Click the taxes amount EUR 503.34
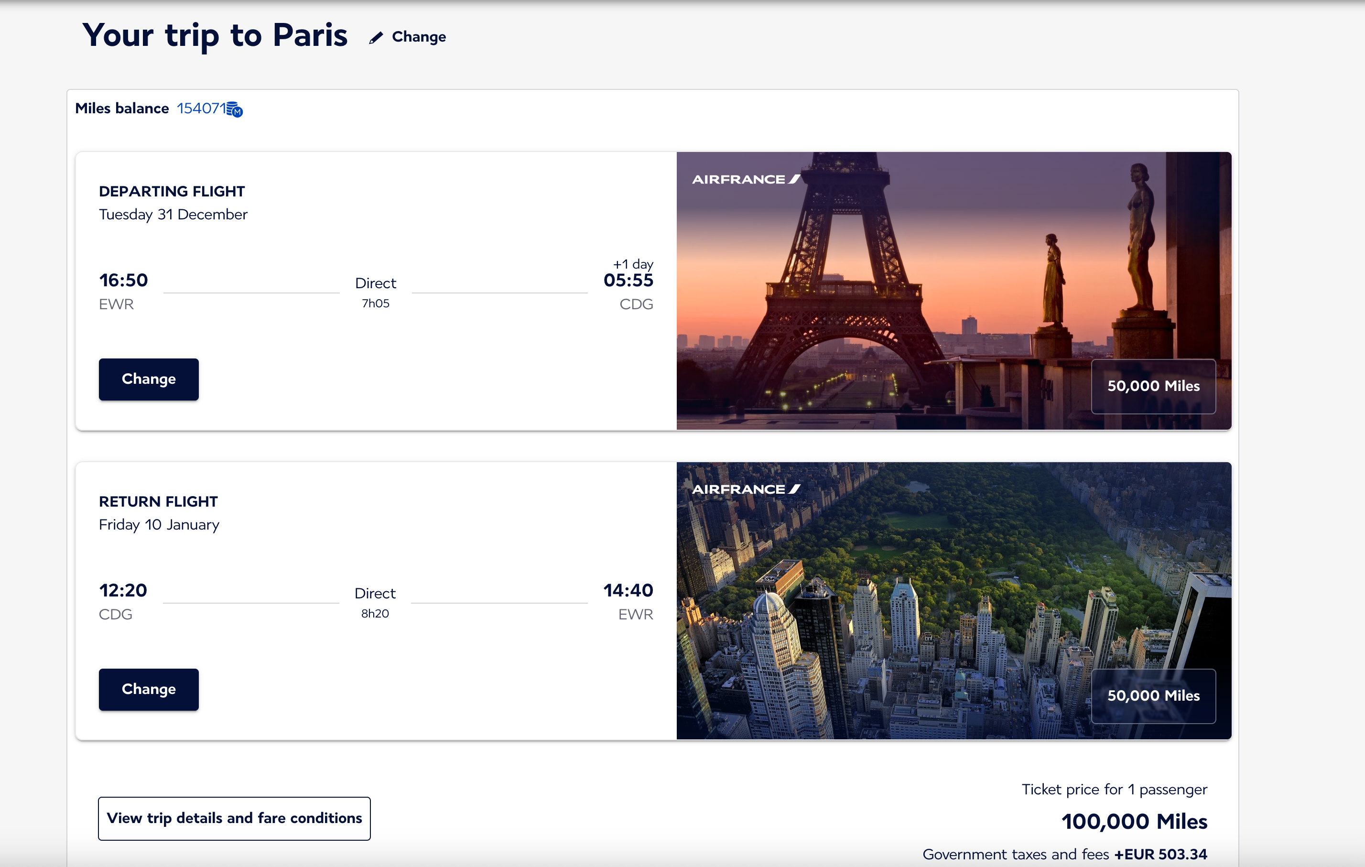 coord(1160,854)
